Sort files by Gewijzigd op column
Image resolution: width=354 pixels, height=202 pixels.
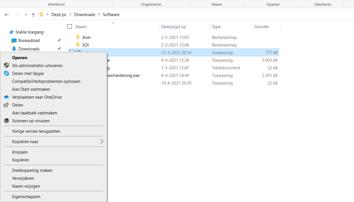pyautogui.click(x=173, y=27)
